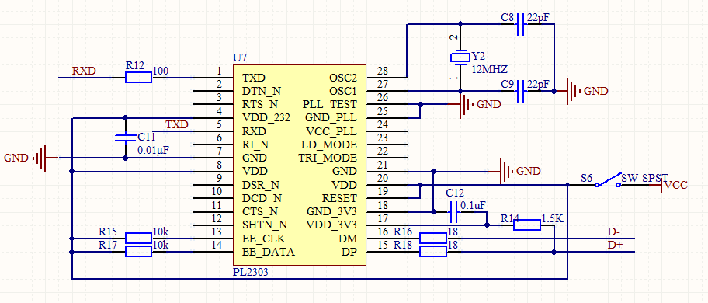Click the 22pF value of C8

(x=538, y=18)
